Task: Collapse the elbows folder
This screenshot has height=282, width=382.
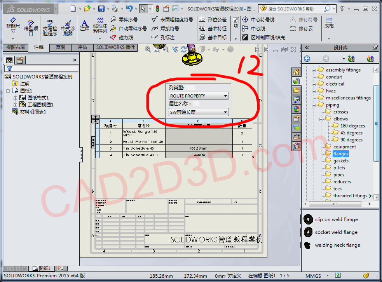Action: point(321,119)
